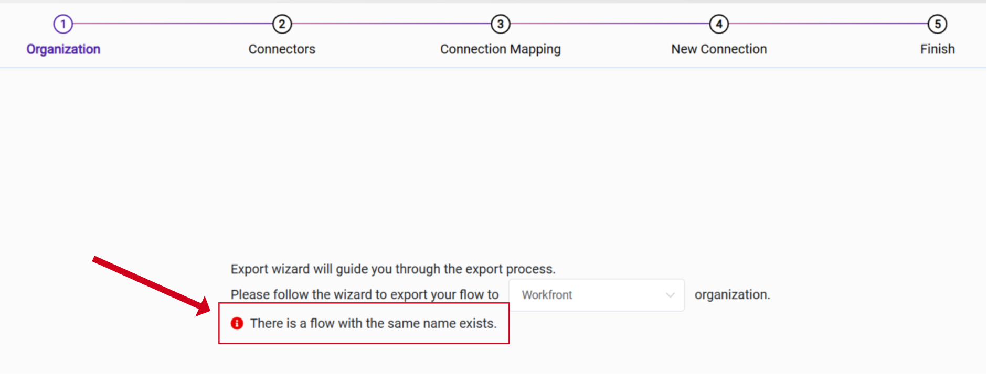The image size is (987, 374).
Task: Click progress line between steps 4 and 5
Action: click(x=828, y=24)
